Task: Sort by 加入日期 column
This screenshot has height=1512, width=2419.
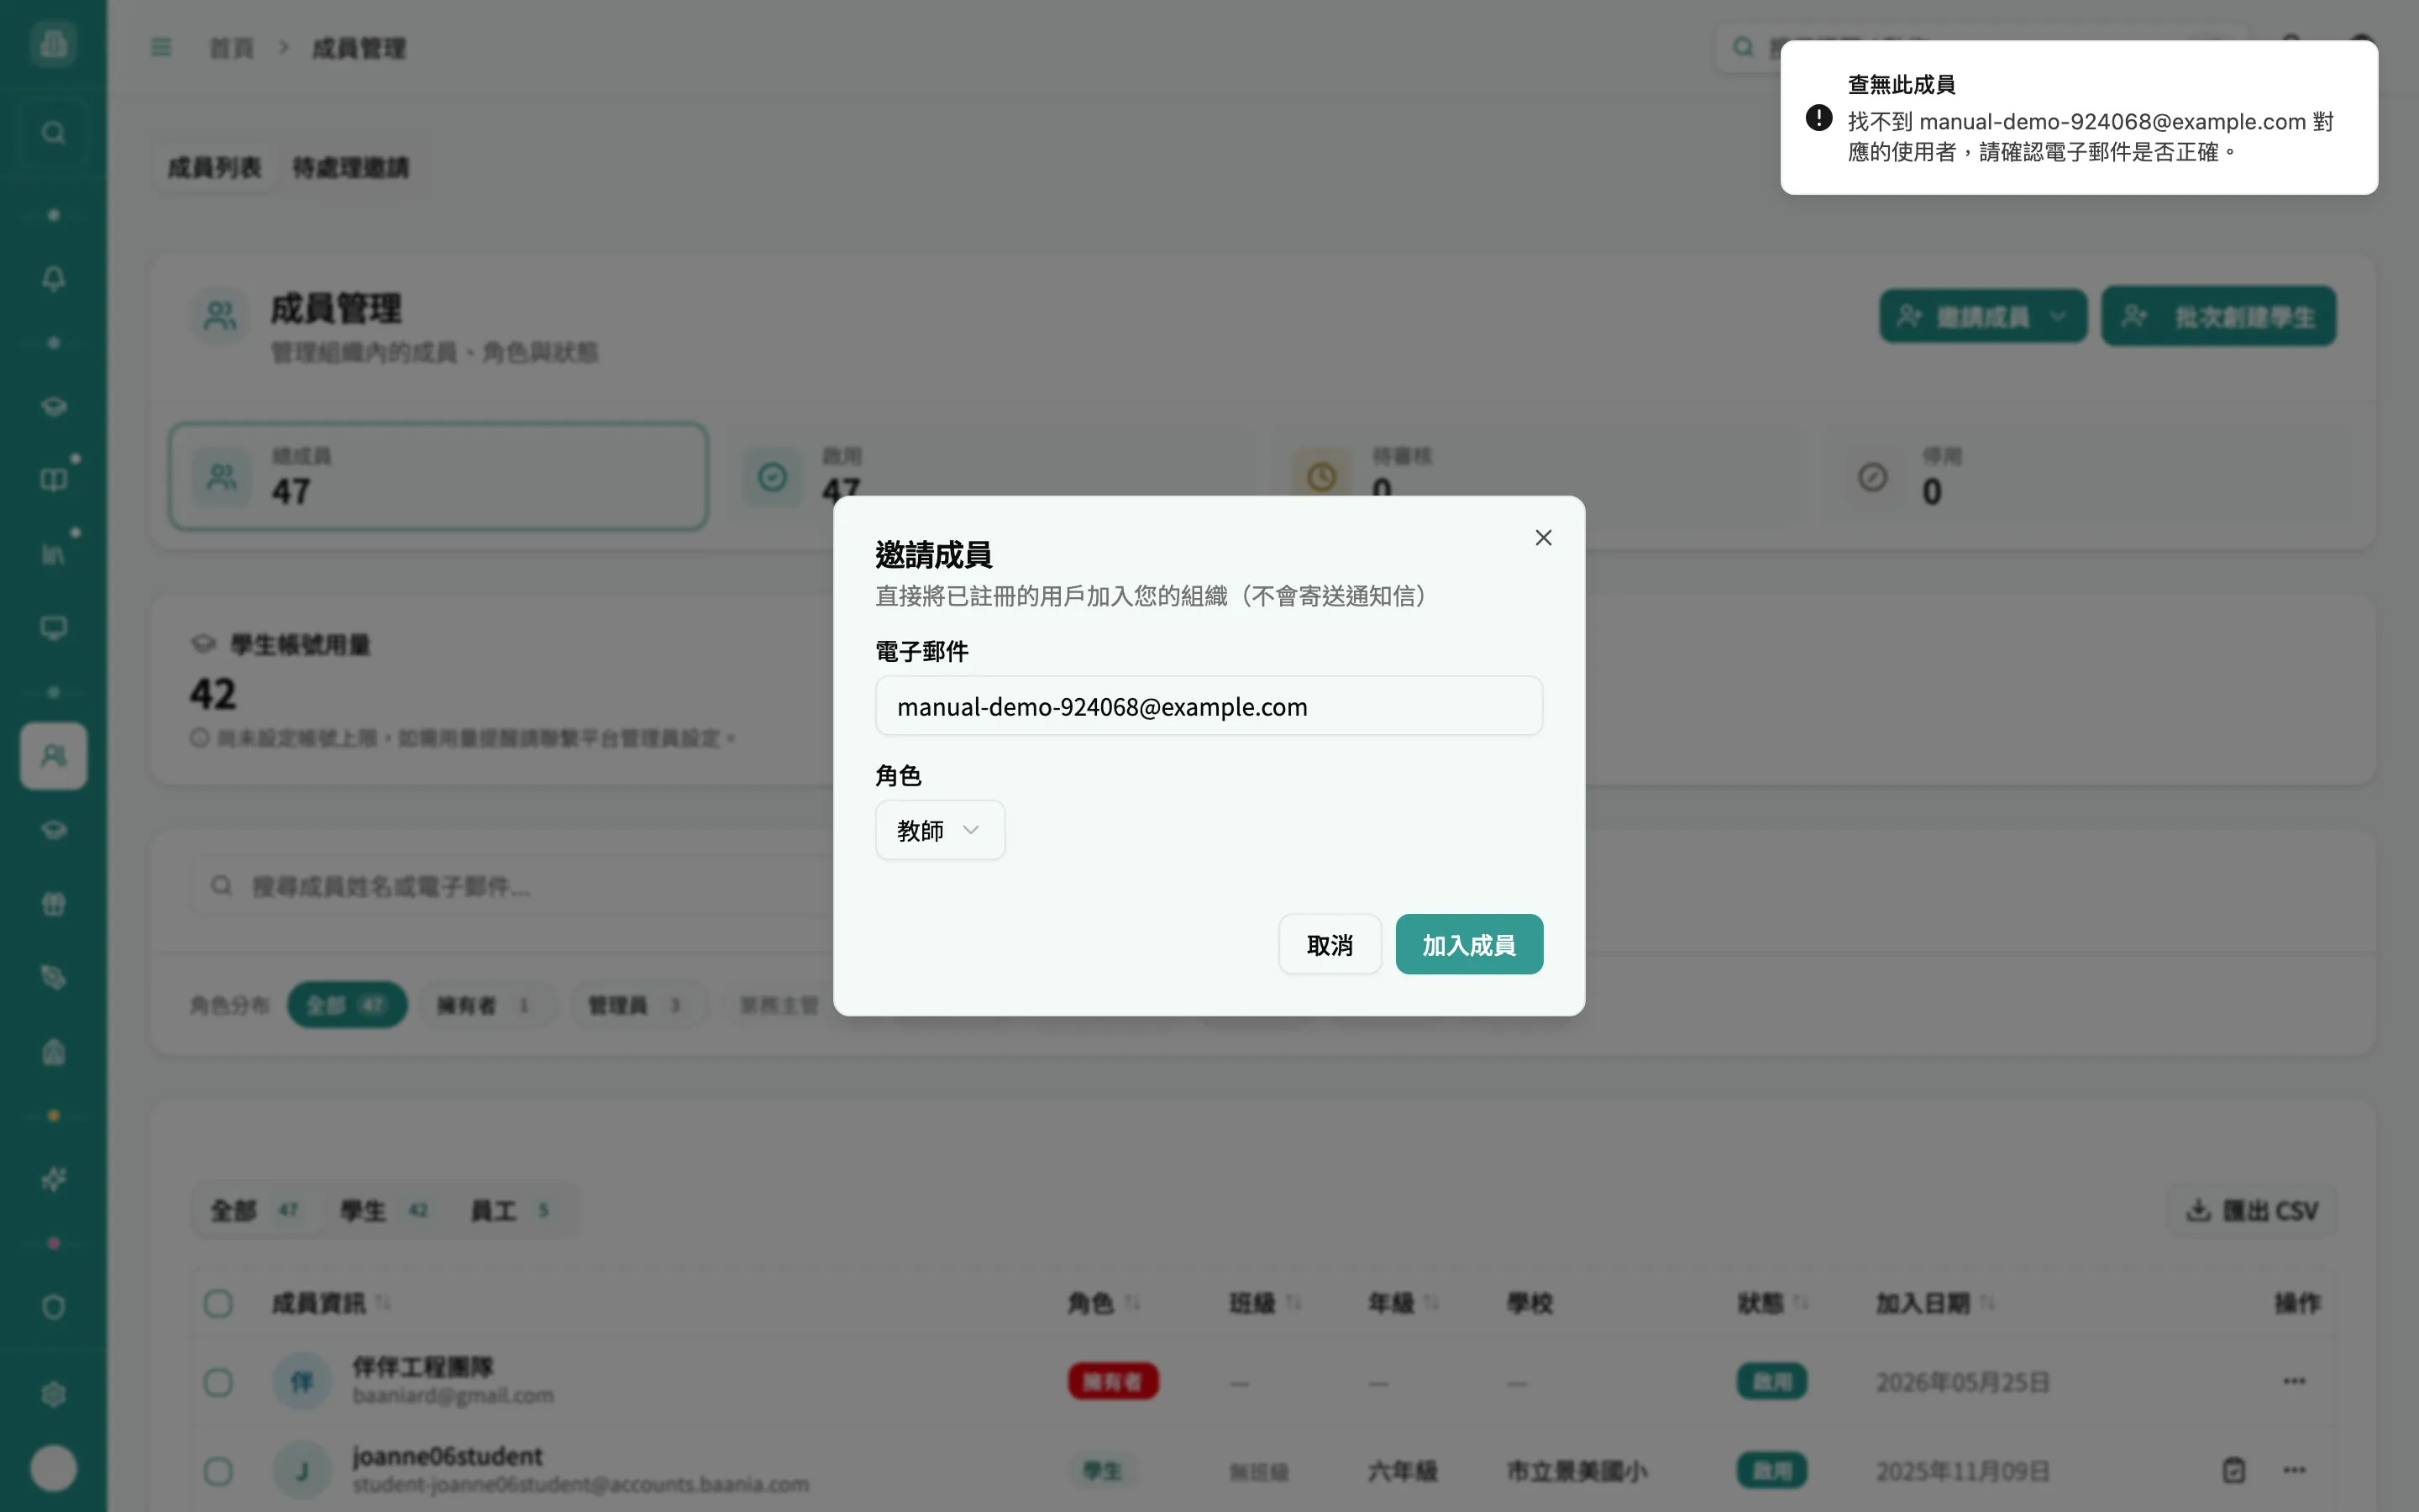Action: (1935, 1303)
